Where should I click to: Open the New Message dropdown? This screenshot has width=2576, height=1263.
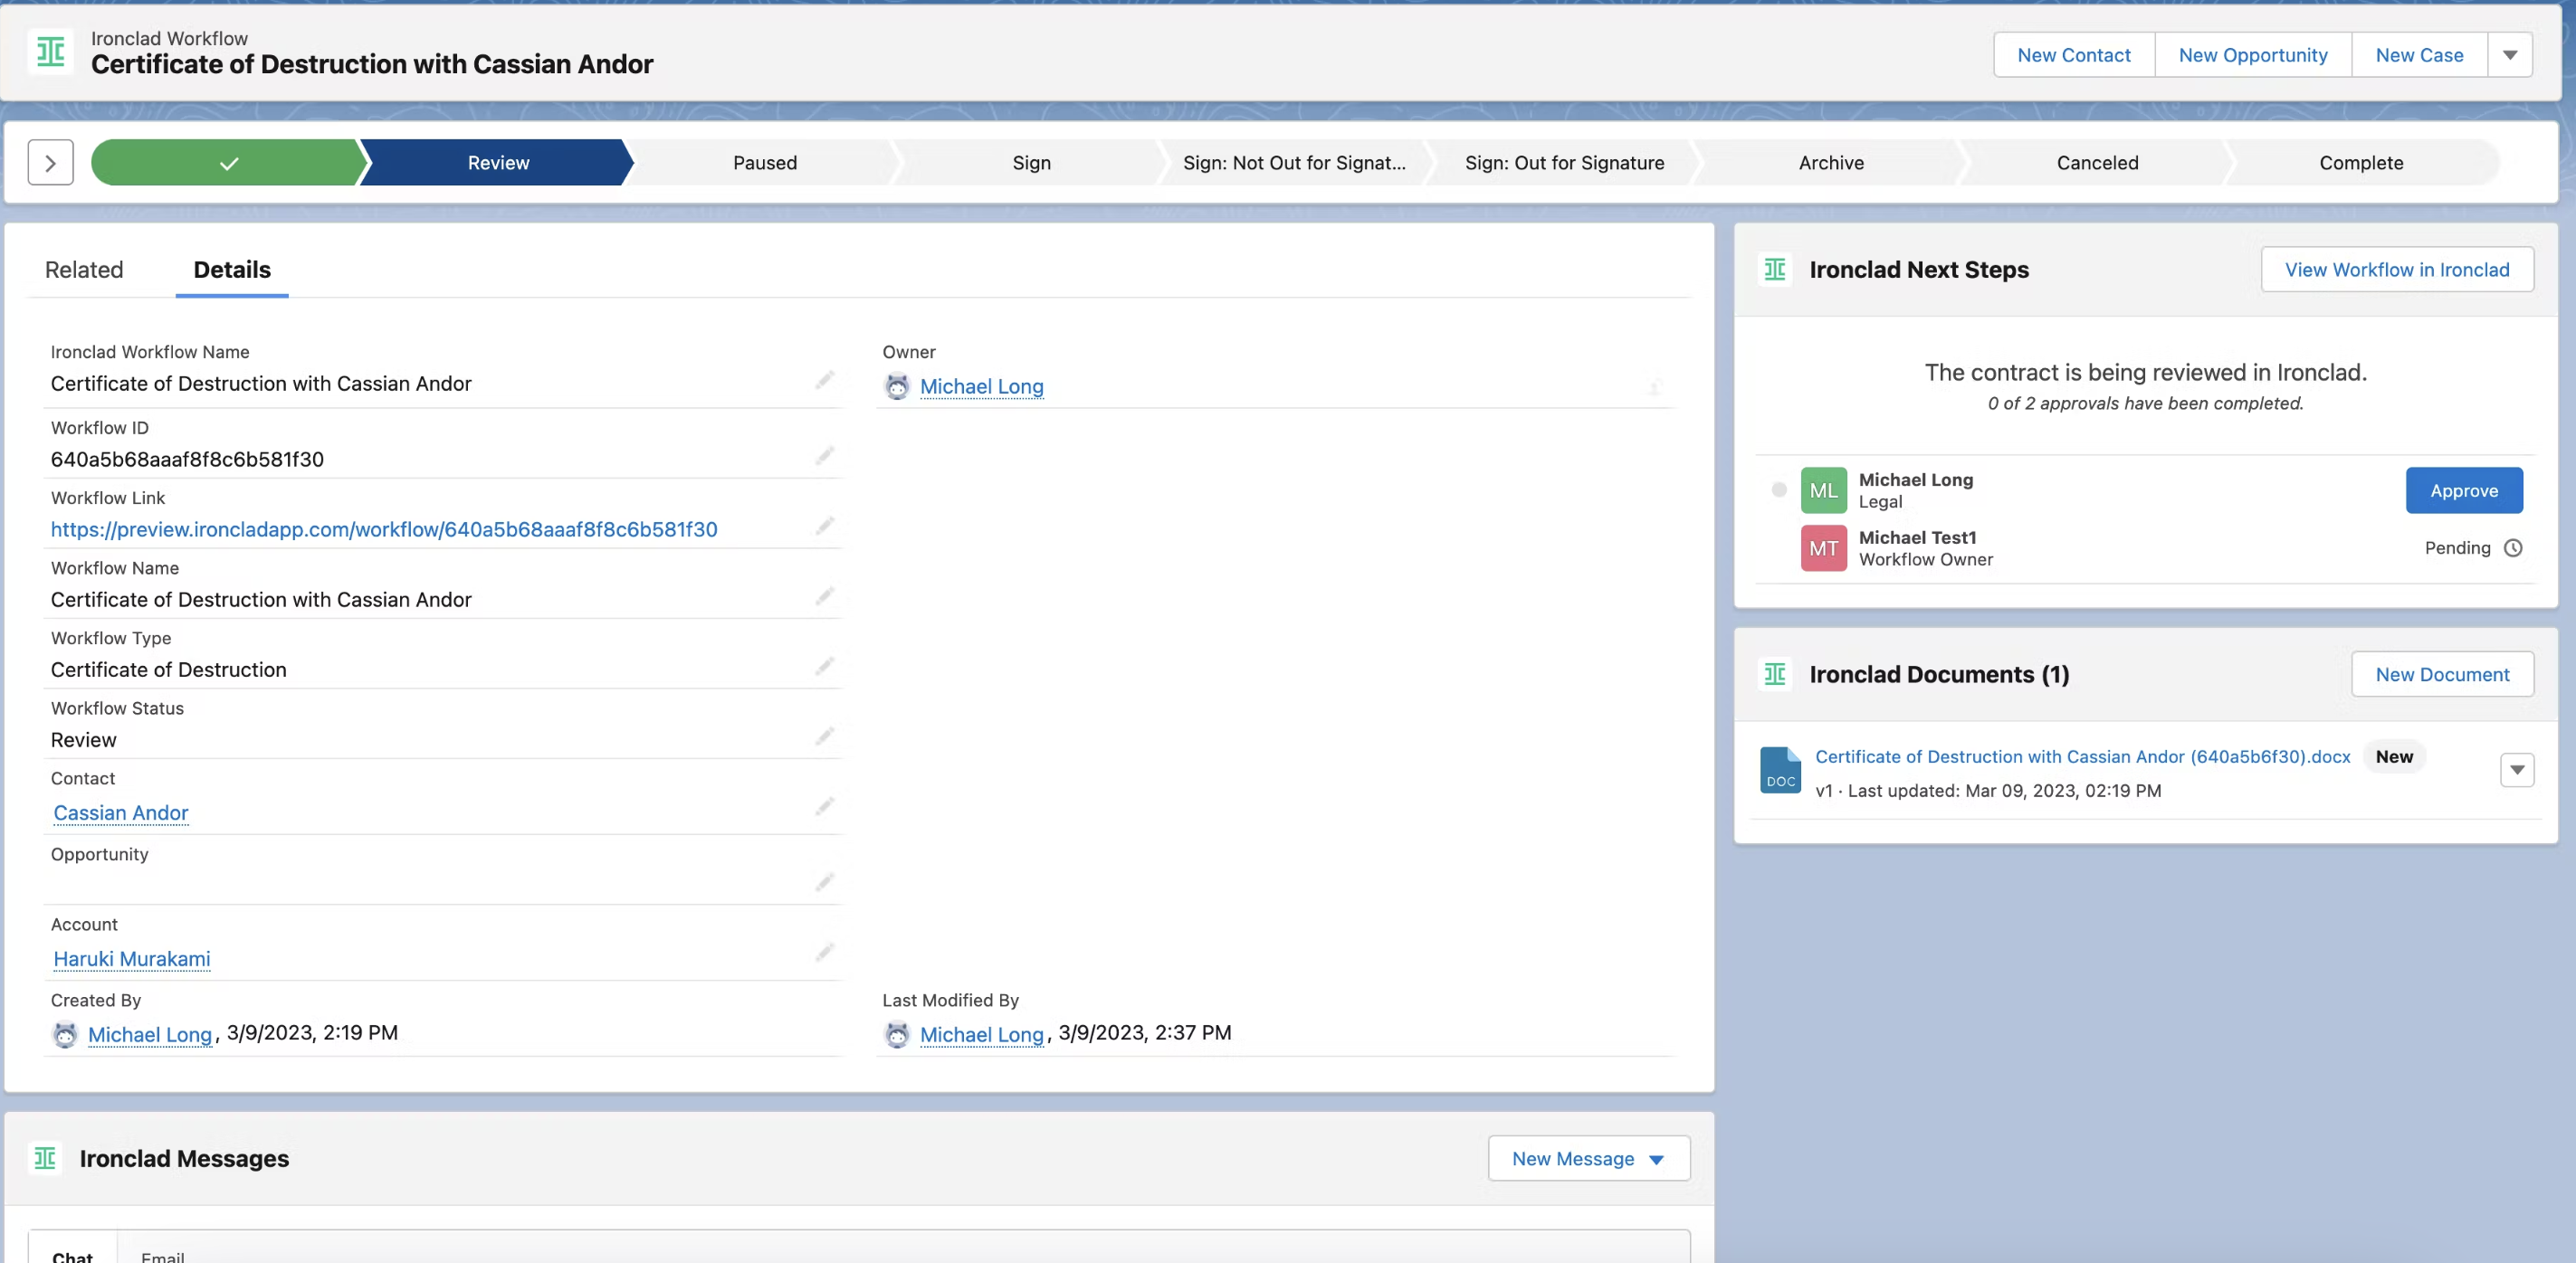pyautogui.click(x=1589, y=1158)
